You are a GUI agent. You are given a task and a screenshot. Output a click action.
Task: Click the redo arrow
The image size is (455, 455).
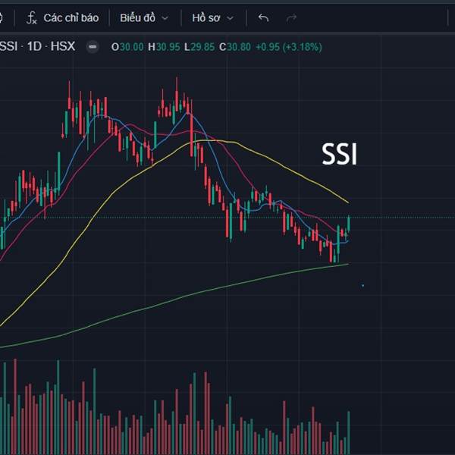(x=291, y=17)
